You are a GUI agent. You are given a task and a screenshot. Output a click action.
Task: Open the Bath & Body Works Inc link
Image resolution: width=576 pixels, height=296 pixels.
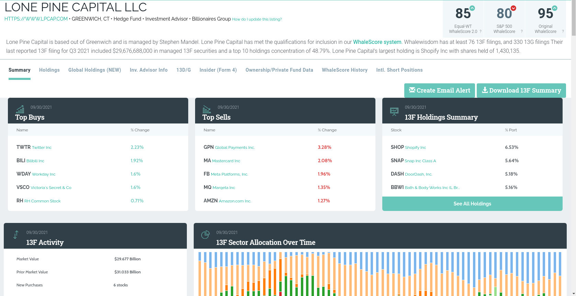point(432,188)
